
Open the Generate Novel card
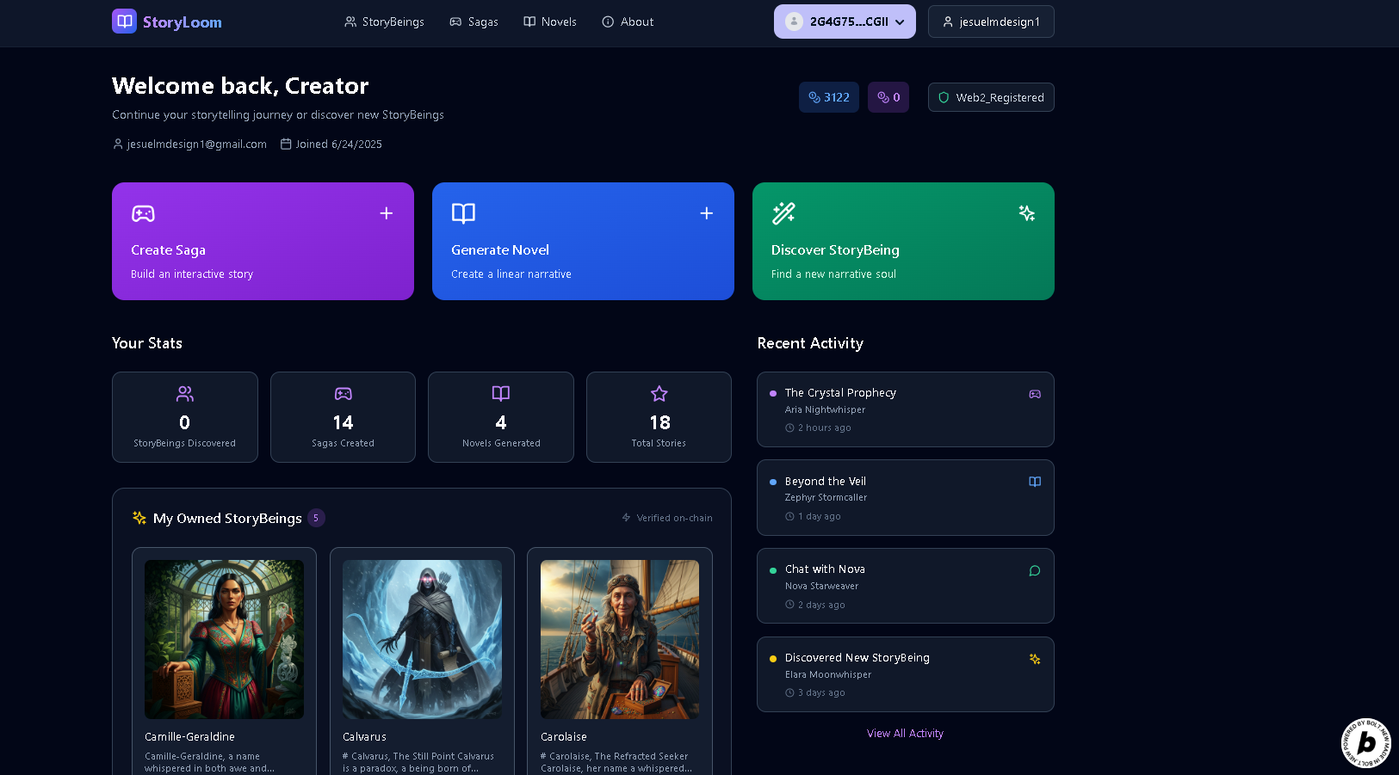[x=583, y=241]
